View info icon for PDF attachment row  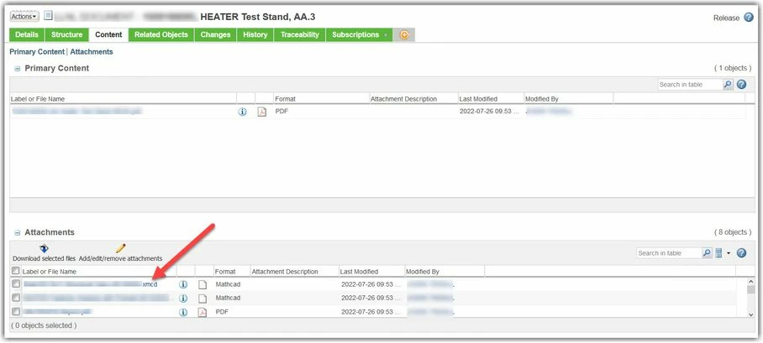pyautogui.click(x=183, y=313)
